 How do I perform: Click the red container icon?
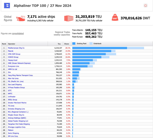(69, 18)
